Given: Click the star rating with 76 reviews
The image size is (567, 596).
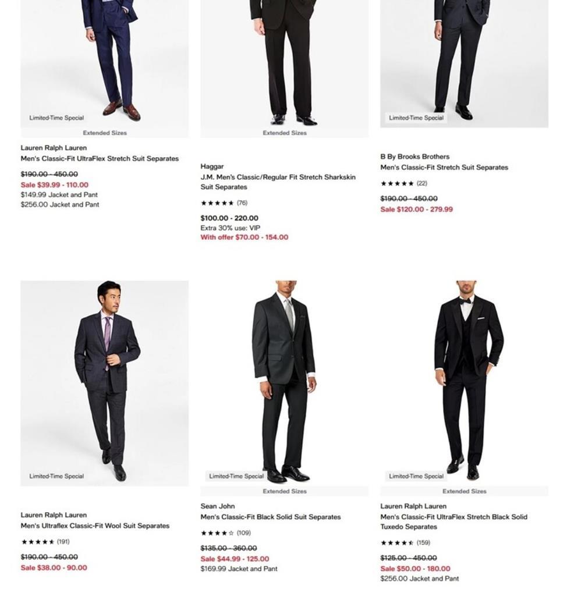Looking at the screenshot, I should pos(224,203).
